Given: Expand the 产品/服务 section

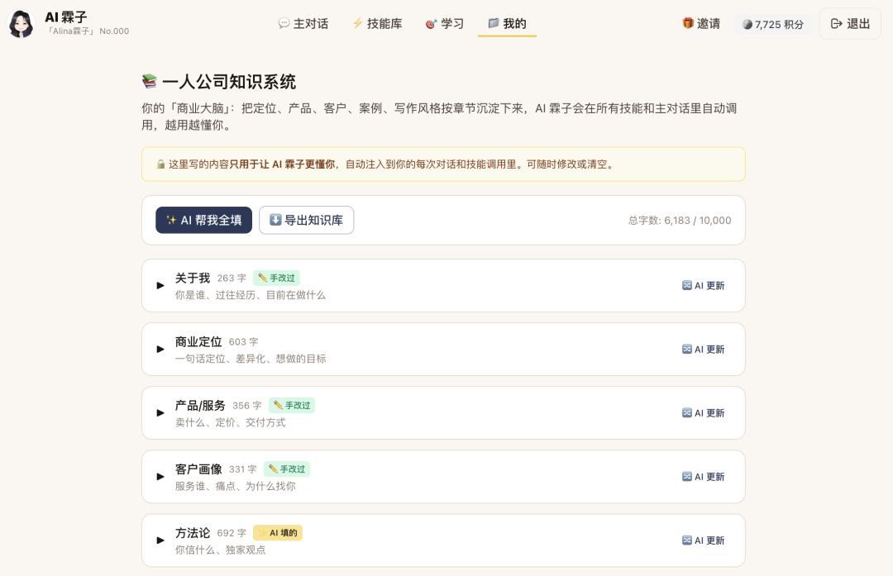Looking at the screenshot, I should coord(160,413).
